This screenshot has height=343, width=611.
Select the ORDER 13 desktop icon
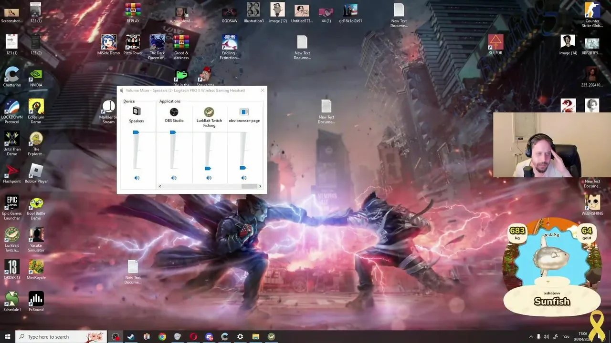click(x=12, y=270)
